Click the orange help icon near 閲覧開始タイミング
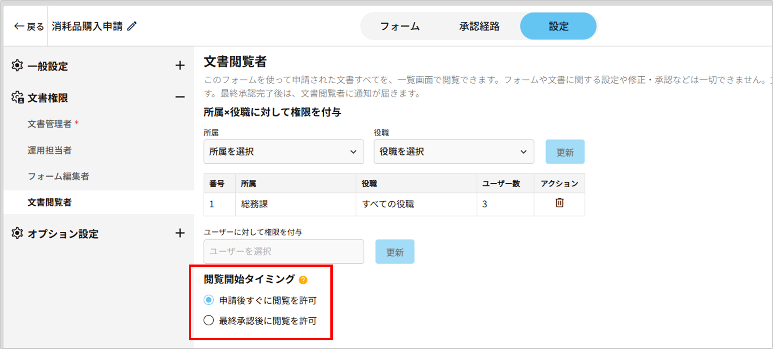The image size is (773, 349). coord(303,280)
